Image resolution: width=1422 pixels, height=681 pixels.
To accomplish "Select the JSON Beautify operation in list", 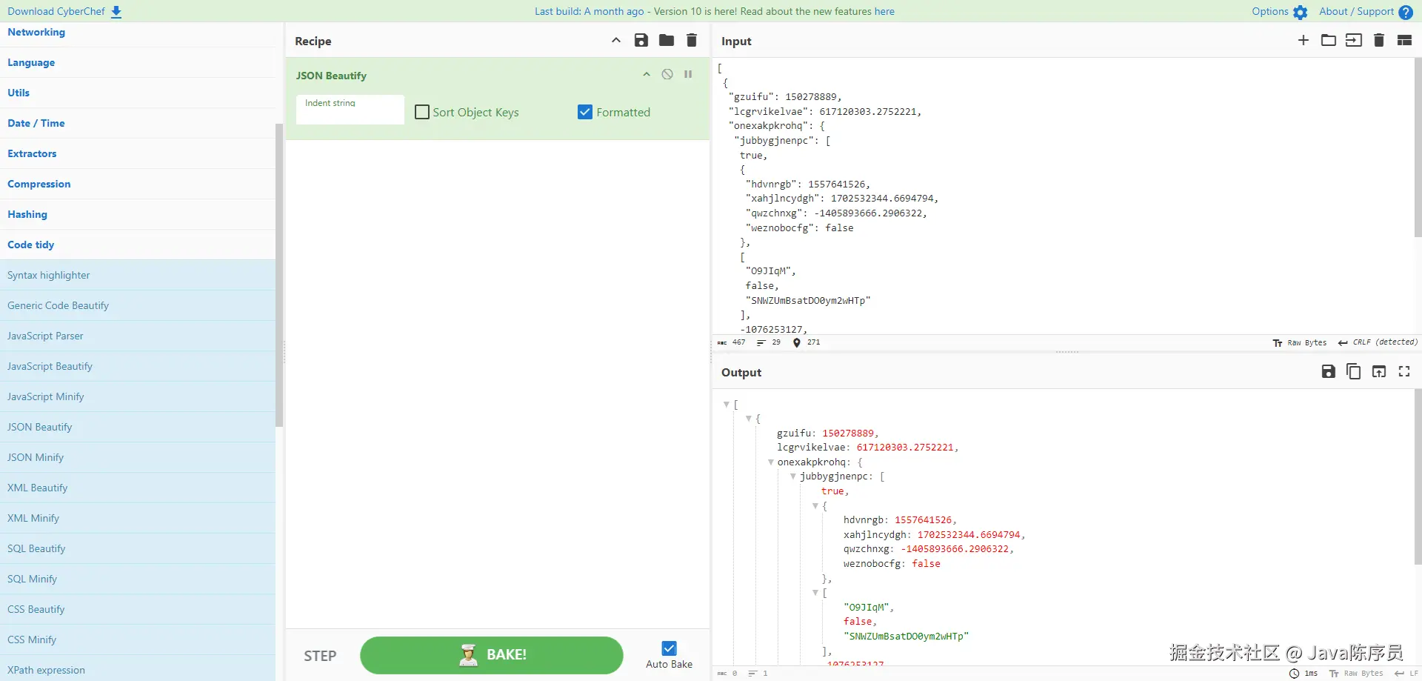I will (x=138, y=427).
